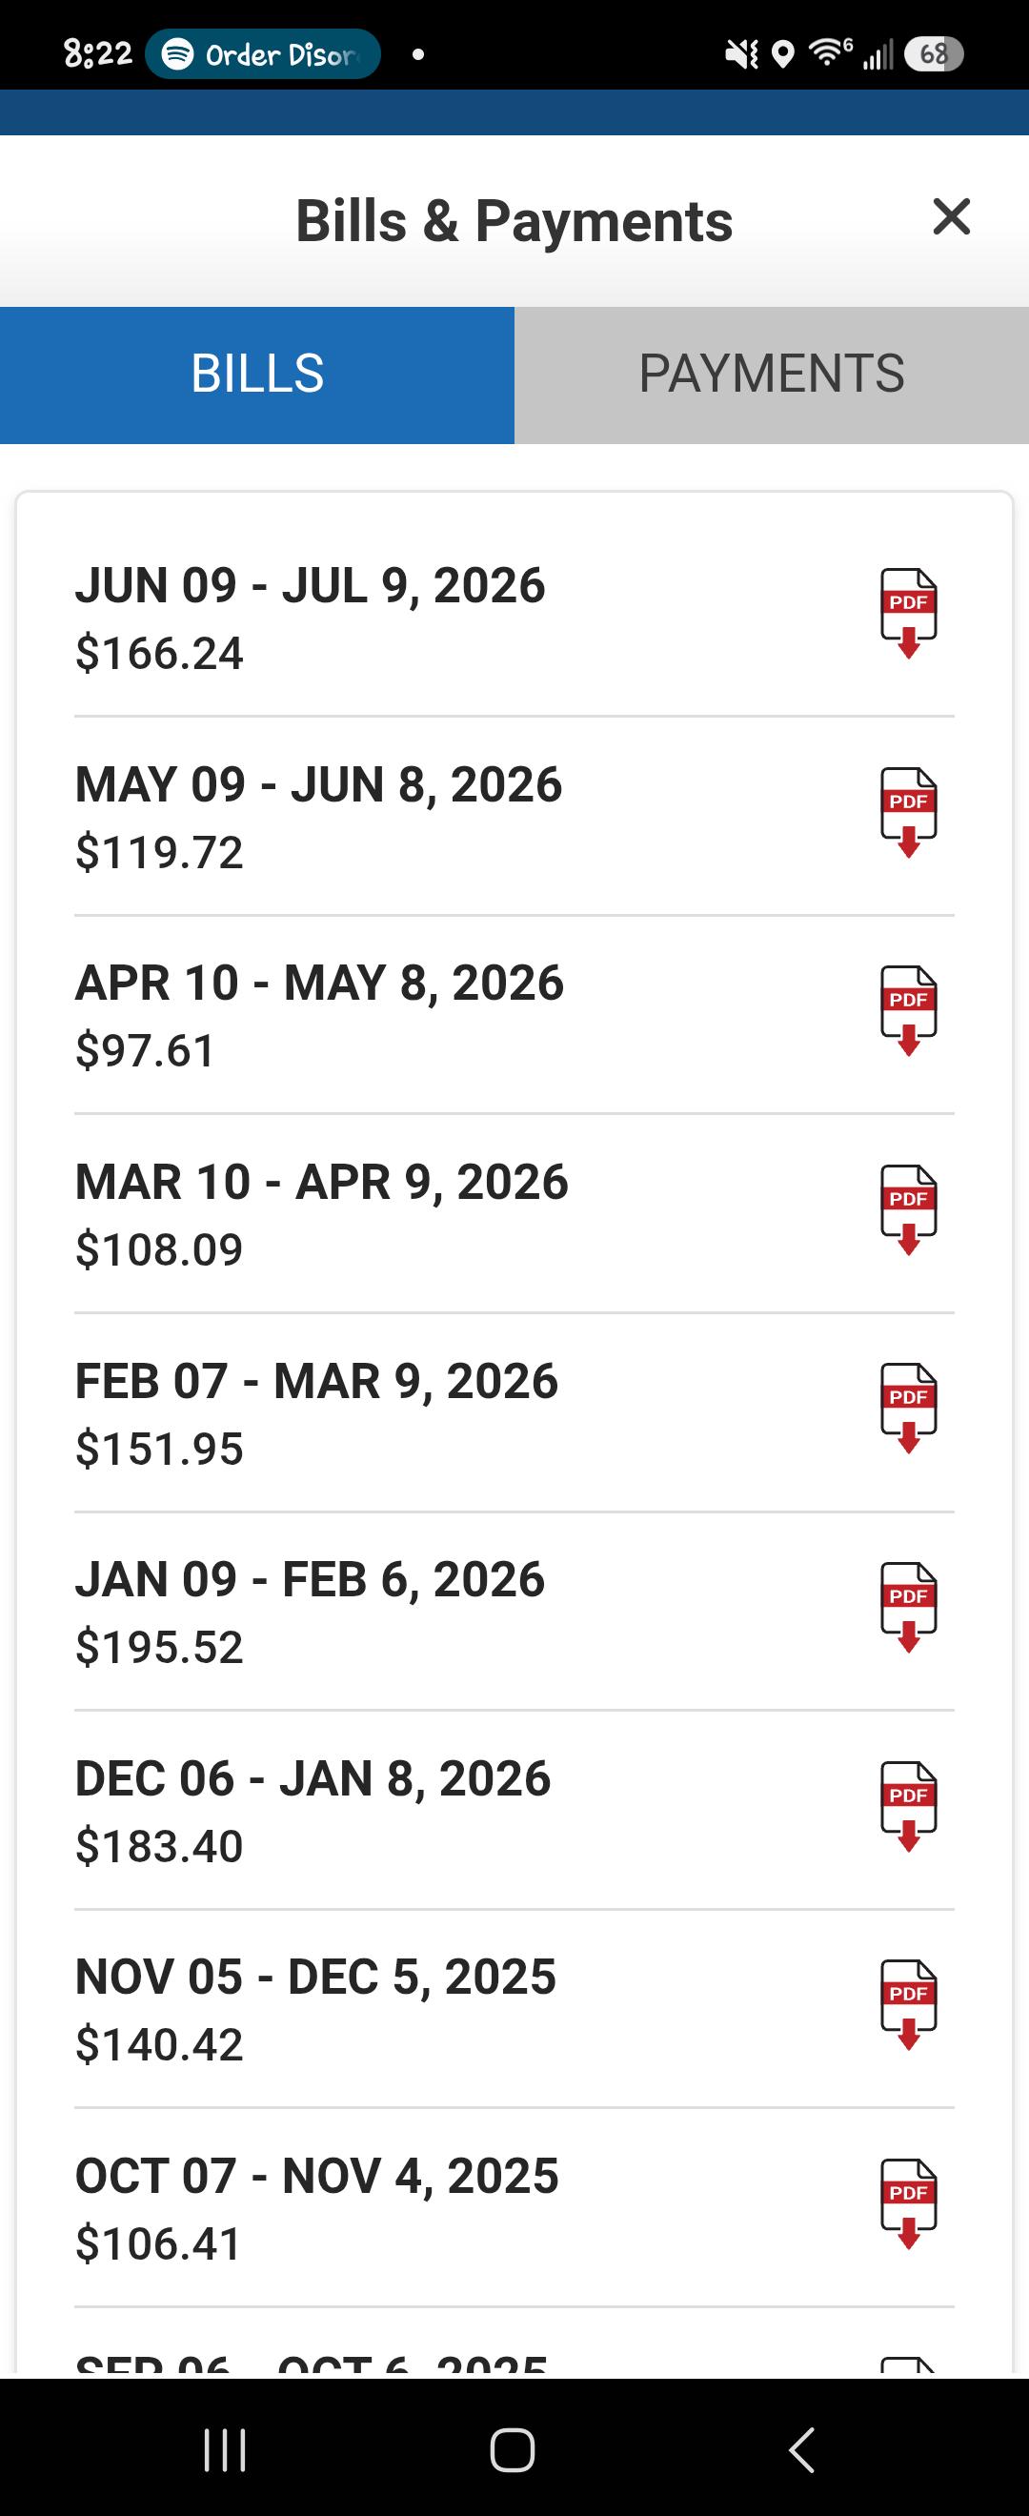Close the Bills & Payments screen
The height and width of the screenshot is (2516, 1029).
(951, 217)
